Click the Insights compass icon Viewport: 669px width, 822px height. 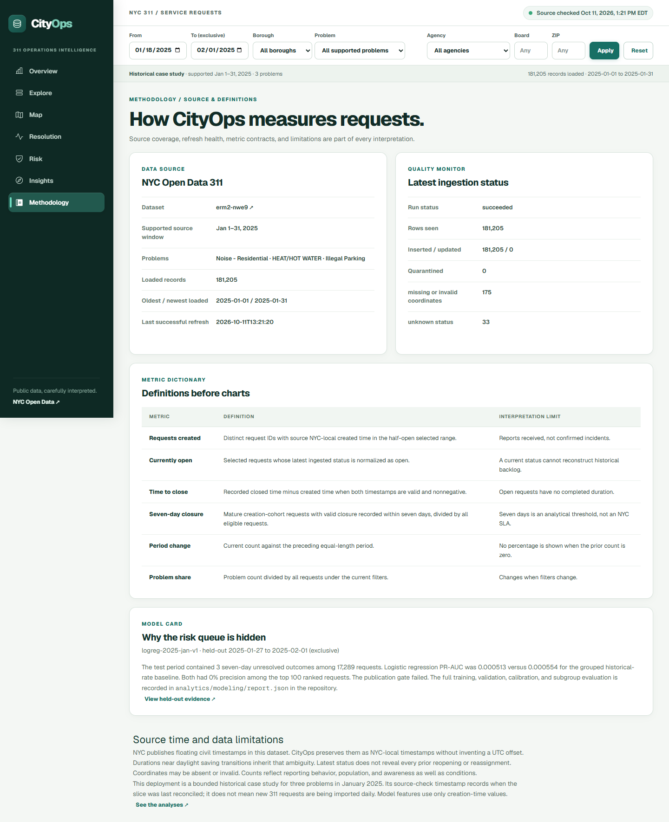pyautogui.click(x=19, y=181)
